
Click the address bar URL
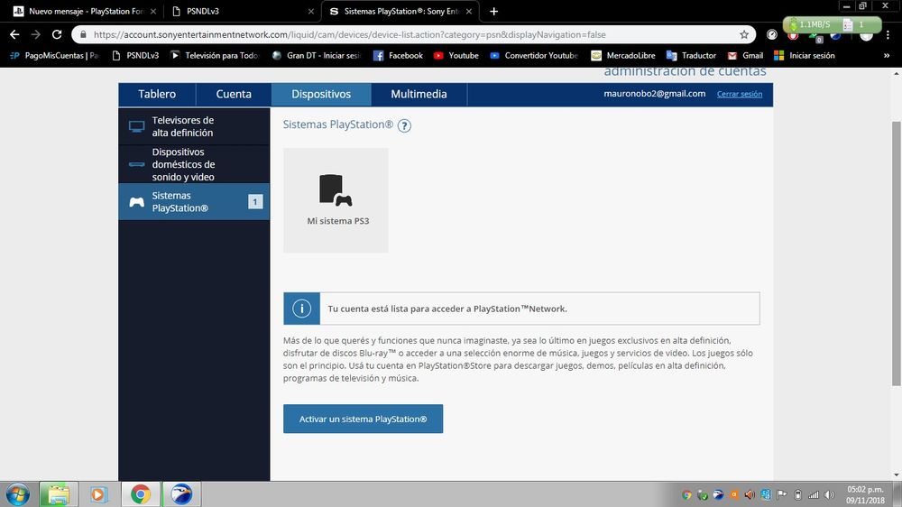350,34
